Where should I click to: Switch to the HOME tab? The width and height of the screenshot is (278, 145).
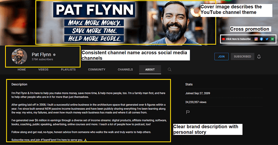(21, 70)
